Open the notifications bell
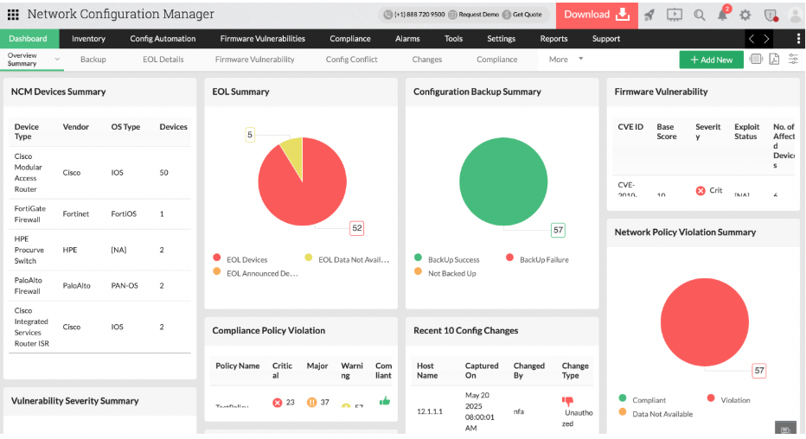 coord(722,16)
